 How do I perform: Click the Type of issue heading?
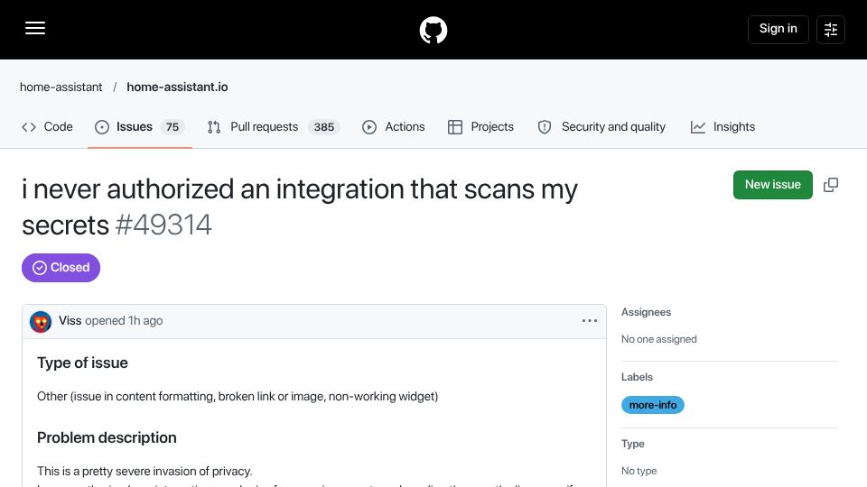pyautogui.click(x=82, y=363)
